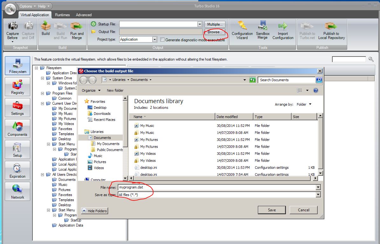Open the Save as type dropdown
380x244 pixels.
(x=318, y=195)
